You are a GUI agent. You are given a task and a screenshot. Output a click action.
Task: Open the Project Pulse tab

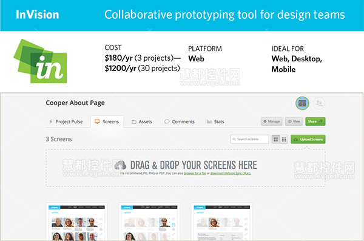coord(66,121)
